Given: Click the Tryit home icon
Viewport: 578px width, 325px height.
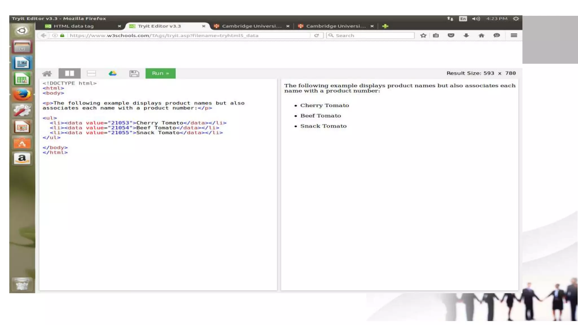Looking at the screenshot, I should coord(47,74).
